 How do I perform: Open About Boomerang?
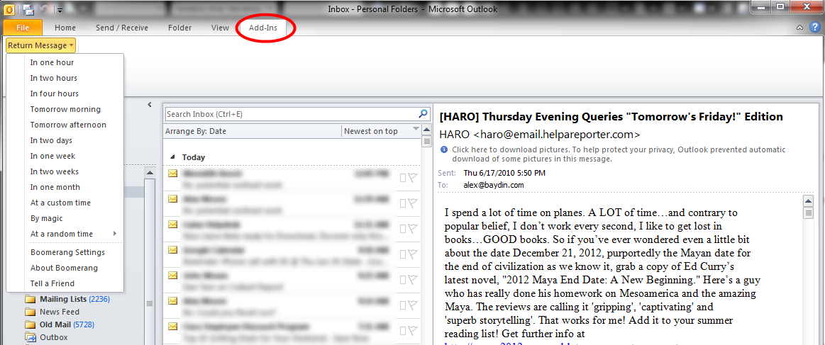[65, 268]
